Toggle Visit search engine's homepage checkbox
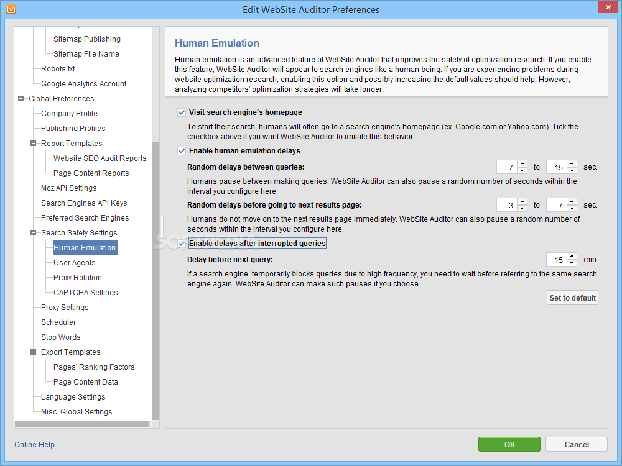The height and width of the screenshot is (466, 622). click(182, 112)
